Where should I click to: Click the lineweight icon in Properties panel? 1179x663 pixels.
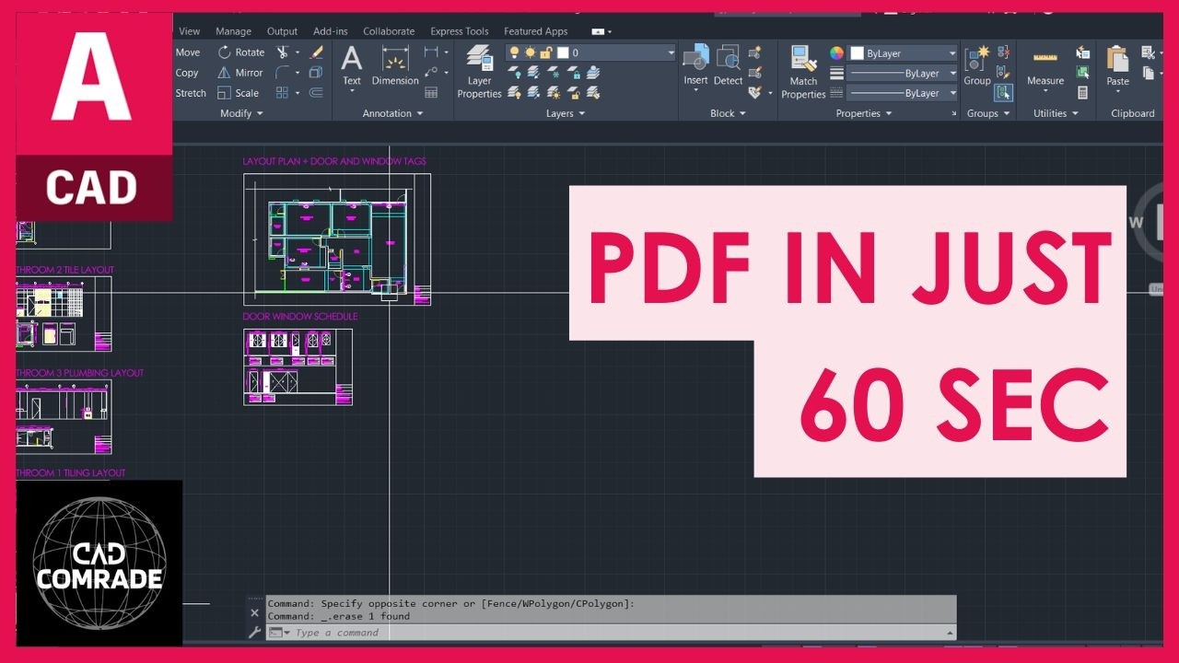point(836,73)
